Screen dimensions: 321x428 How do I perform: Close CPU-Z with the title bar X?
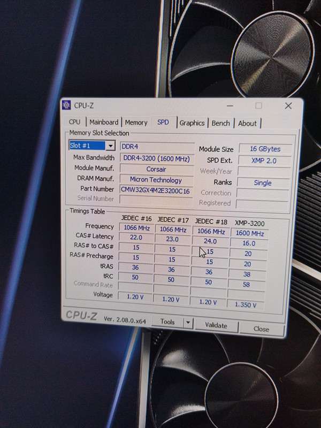click(x=288, y=106)
